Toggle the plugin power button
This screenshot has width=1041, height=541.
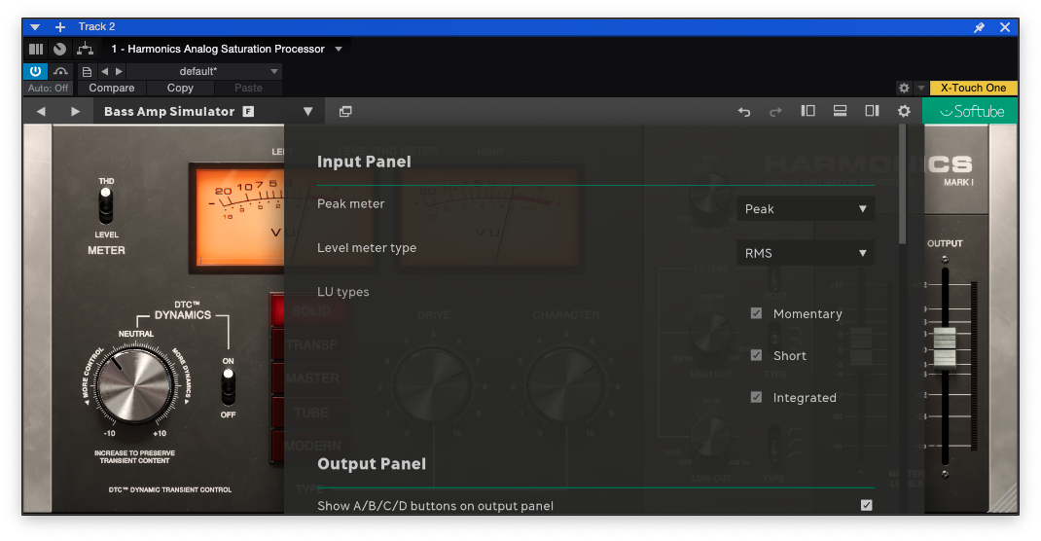coord(35,71)
